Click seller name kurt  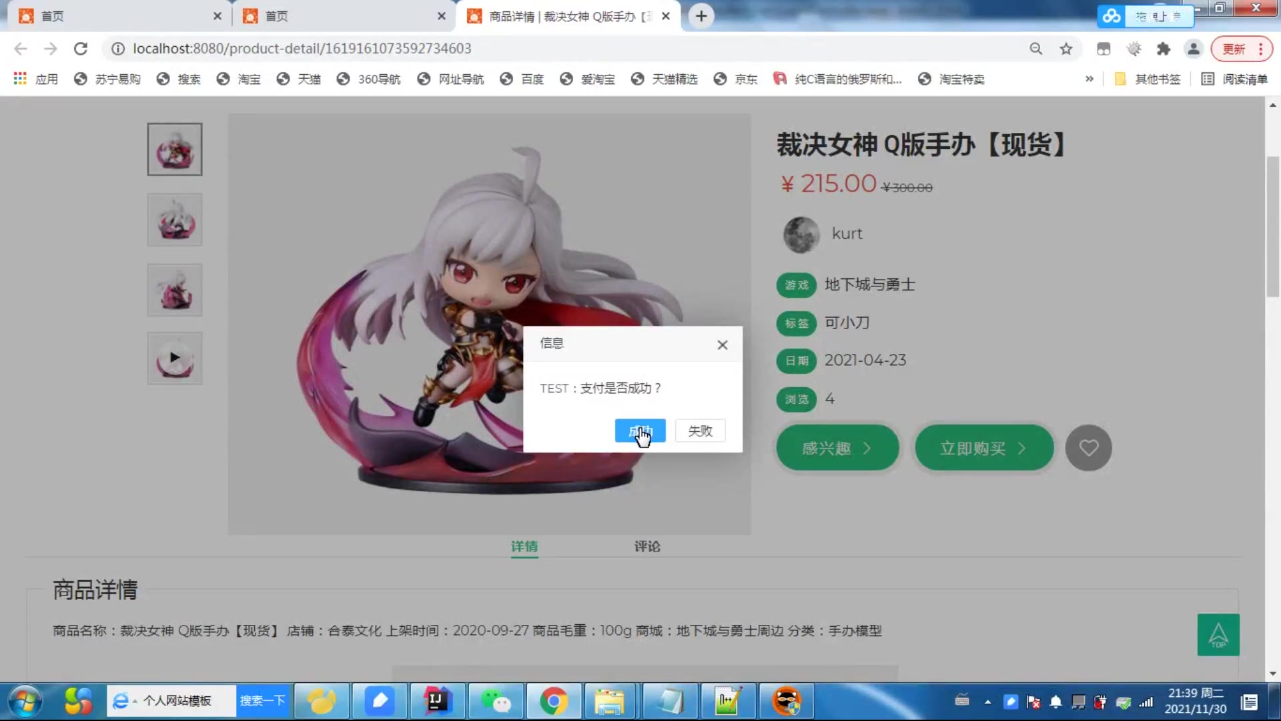coord(847,234)
